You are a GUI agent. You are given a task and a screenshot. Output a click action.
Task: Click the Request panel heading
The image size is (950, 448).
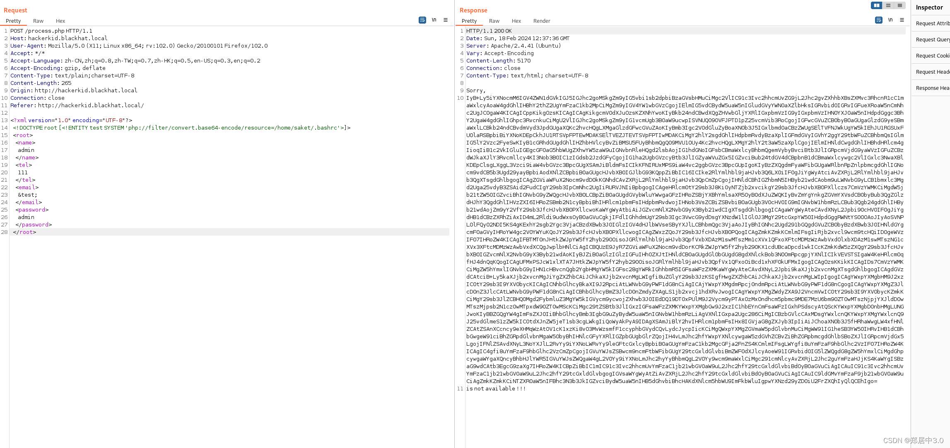[x=15, y=10]
